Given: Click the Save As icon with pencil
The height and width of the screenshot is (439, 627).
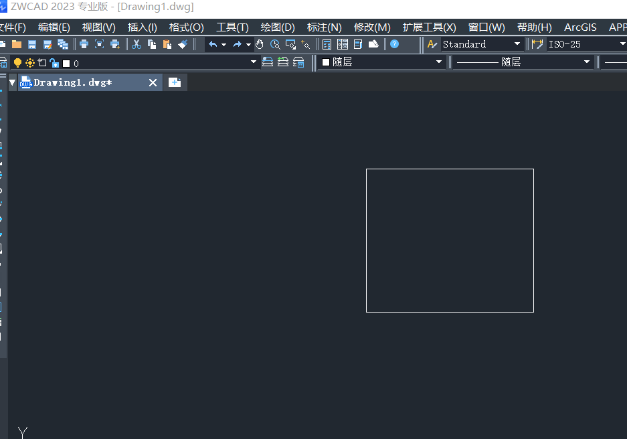Looking at the screenshot, I should click(x=48, y=44).
